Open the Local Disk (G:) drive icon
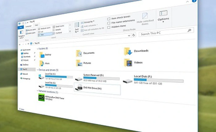Screen dimensions: 216x132 41,86
